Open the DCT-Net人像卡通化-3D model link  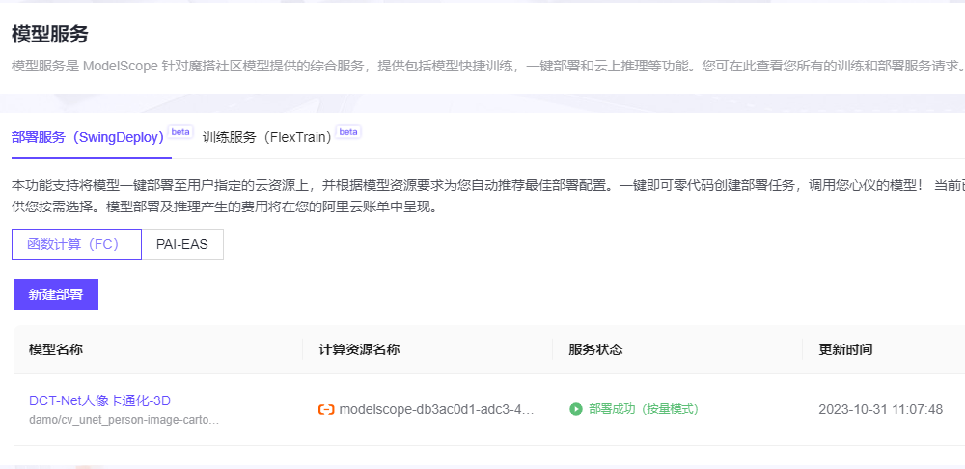99,400
